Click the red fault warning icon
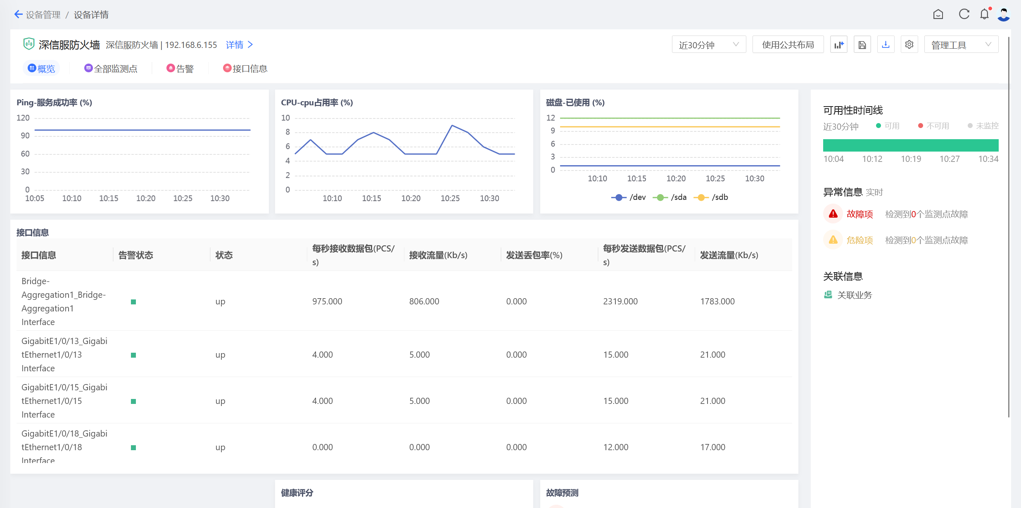Image resolution: width=1021 pixels, height=508 pixels. (833, 214)
